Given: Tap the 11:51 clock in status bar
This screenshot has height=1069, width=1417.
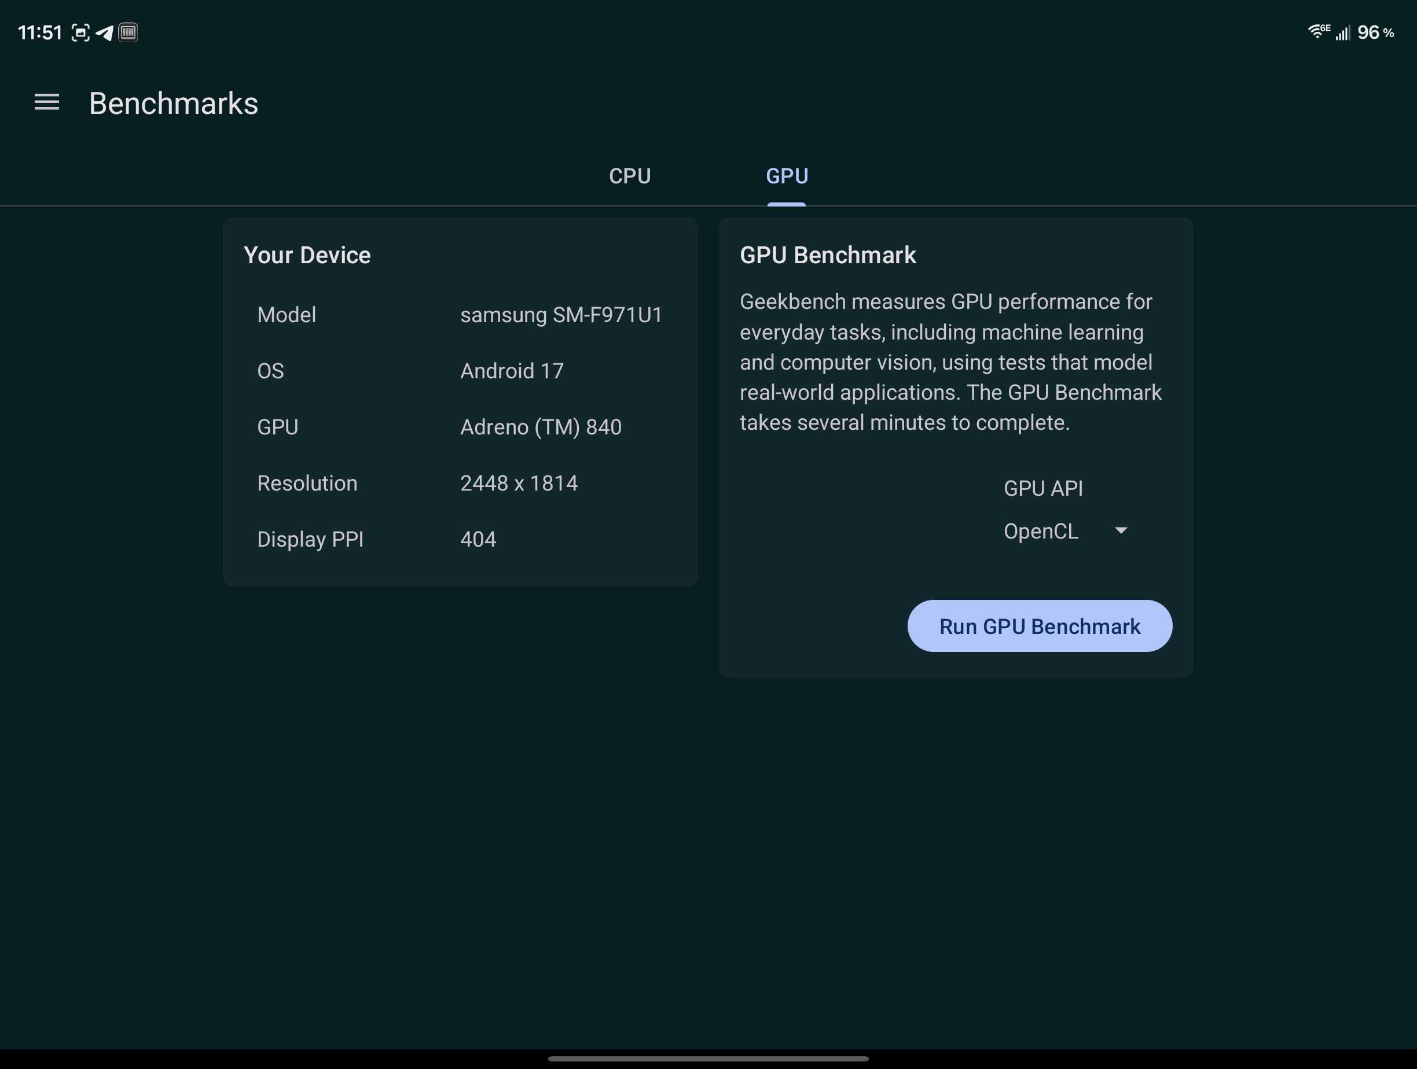Looking at the screenshot, I should point(40,32).
